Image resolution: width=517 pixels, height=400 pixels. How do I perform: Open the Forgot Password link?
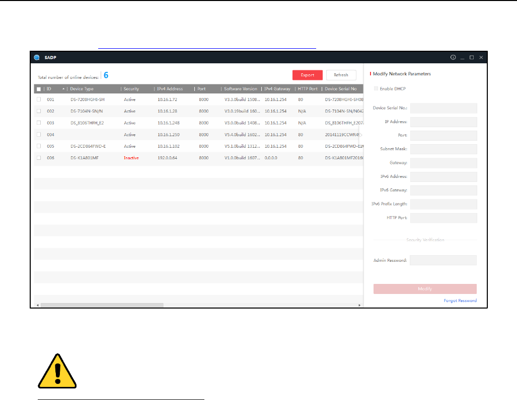point(460,301)
